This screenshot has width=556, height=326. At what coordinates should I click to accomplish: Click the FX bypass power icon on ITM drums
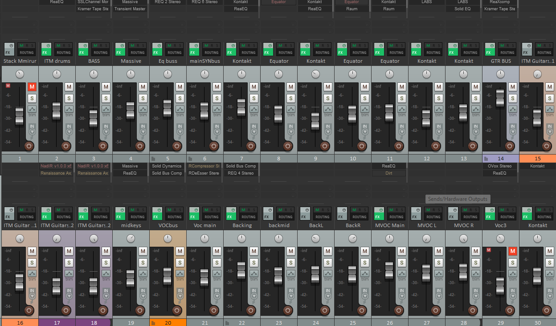click(x=48, y=45)
